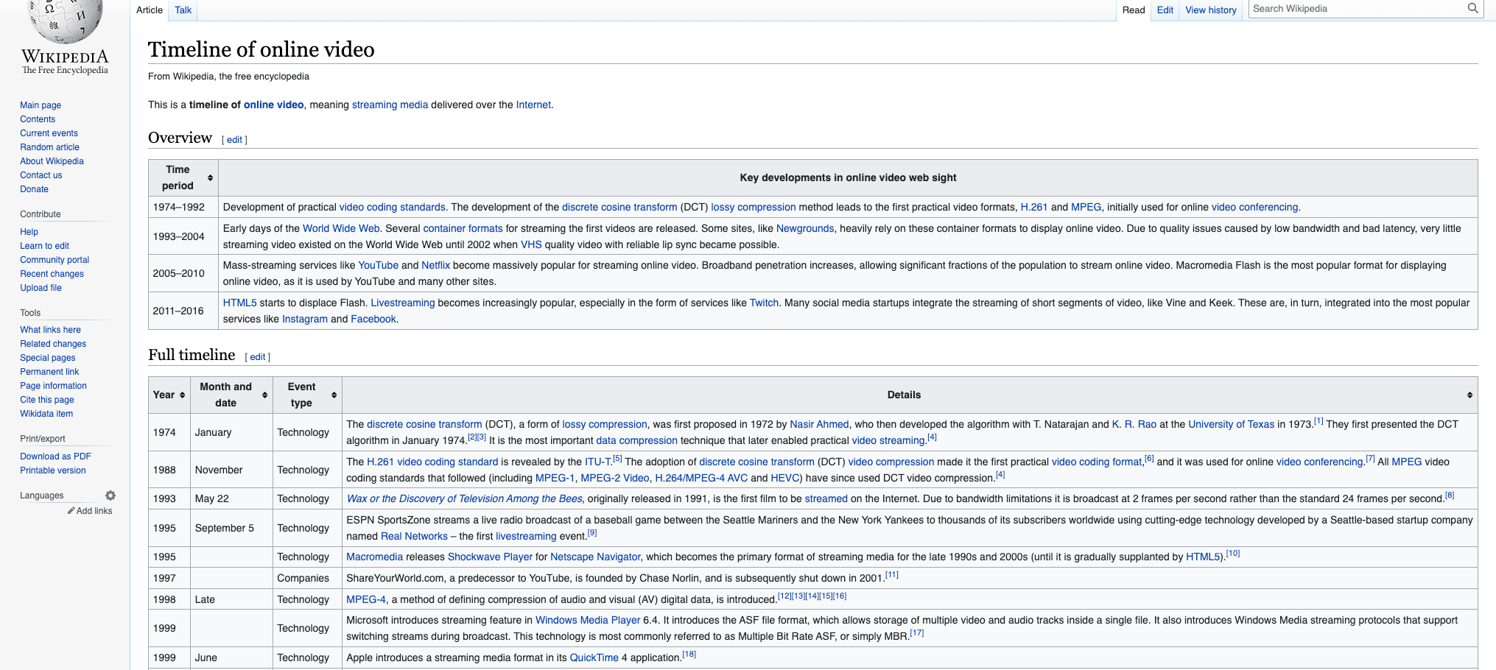The height and width of the screenshot is (670, 1496).
Task: Edit the Full timeline section
Action: (258, 357)
